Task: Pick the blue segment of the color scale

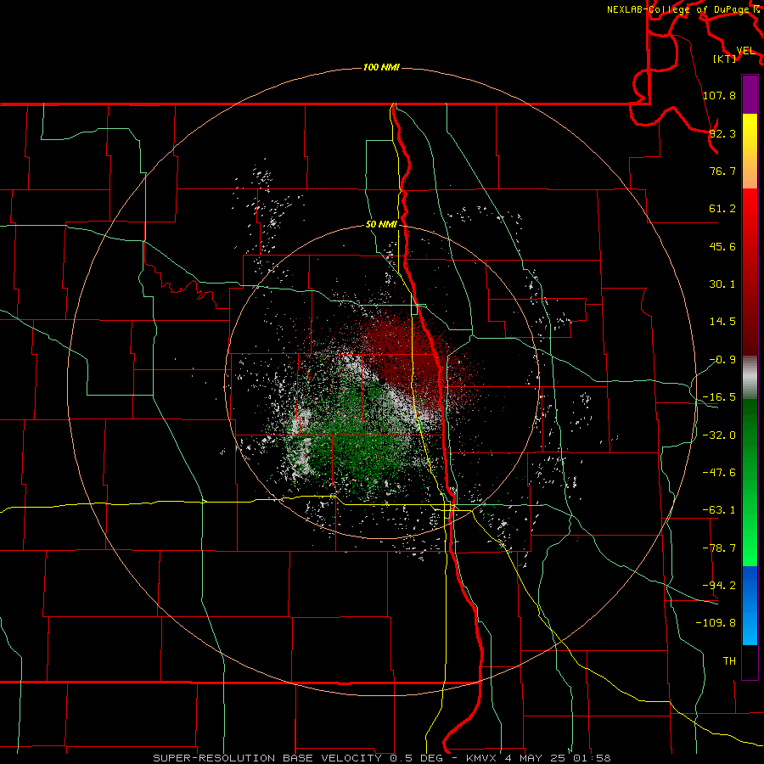Action: [x=750, y=605]
